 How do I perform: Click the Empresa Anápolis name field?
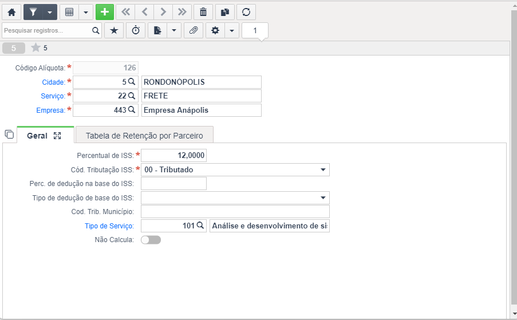pos(202,110)
